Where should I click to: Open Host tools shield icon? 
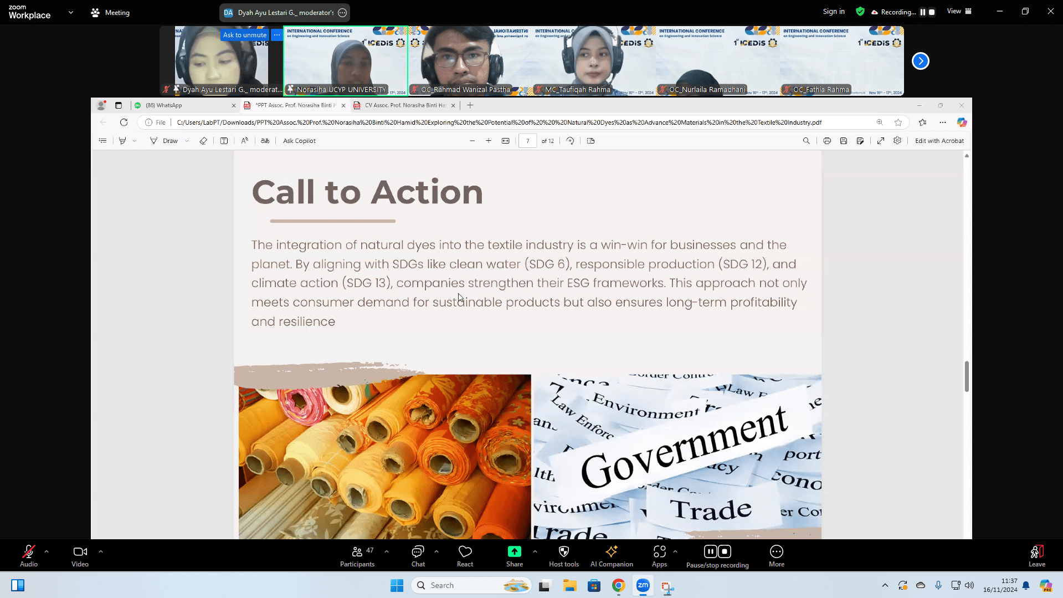563,556
